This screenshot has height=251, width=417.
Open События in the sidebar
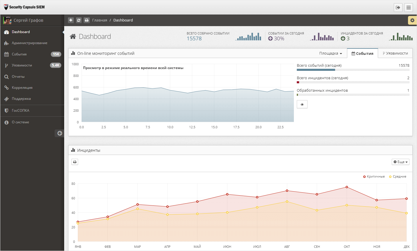tap(19, 54)
